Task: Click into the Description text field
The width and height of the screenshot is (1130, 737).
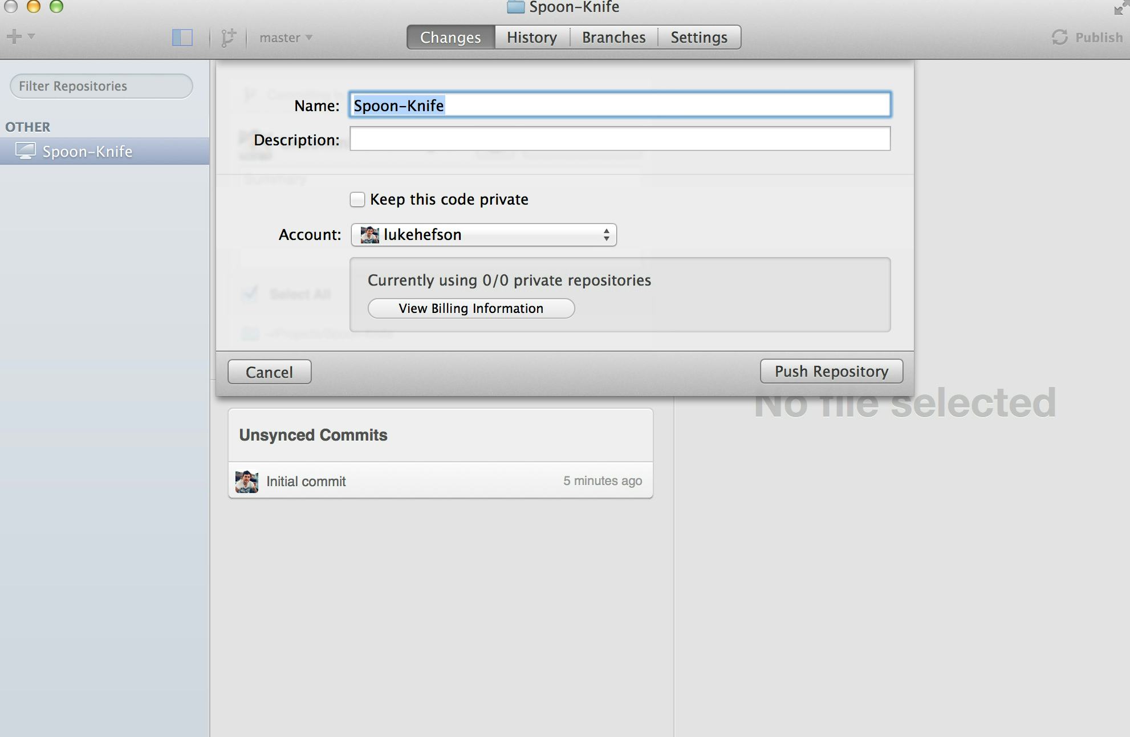Action: click(620, 139)
